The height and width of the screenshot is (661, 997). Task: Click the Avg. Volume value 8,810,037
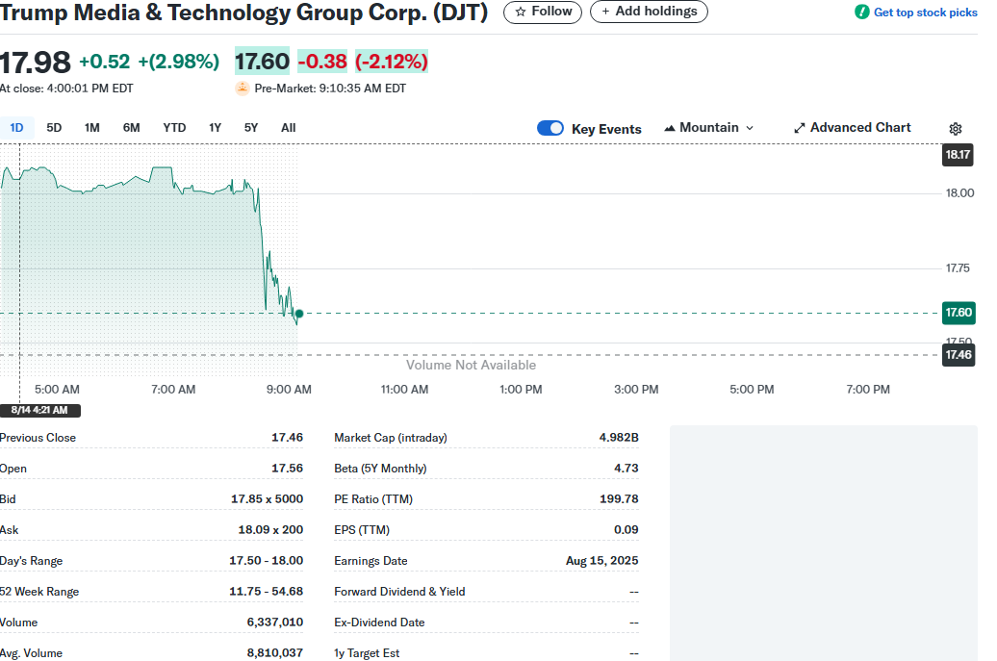click(275, 652)
